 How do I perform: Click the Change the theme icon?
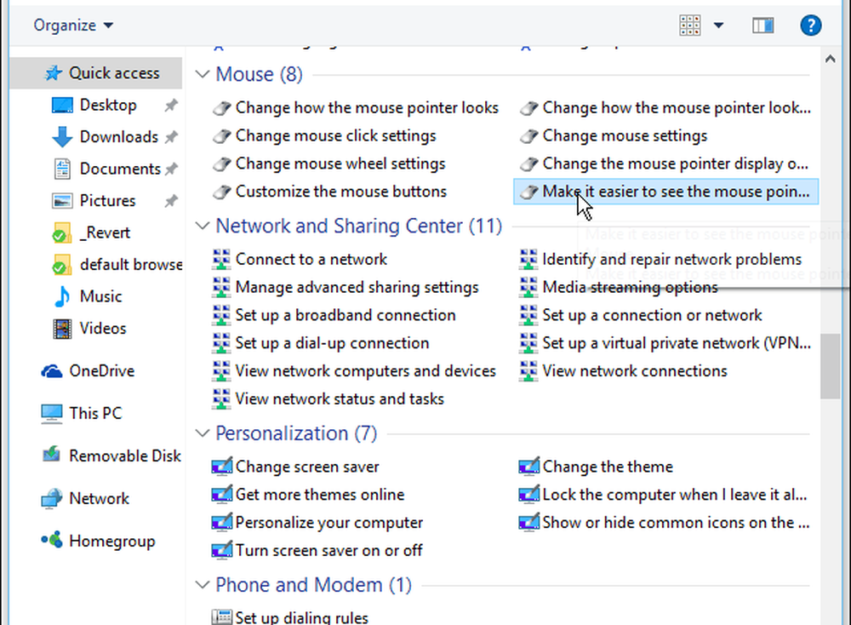528,467
